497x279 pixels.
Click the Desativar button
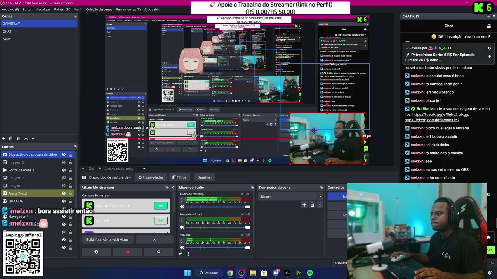click(205, 177)
